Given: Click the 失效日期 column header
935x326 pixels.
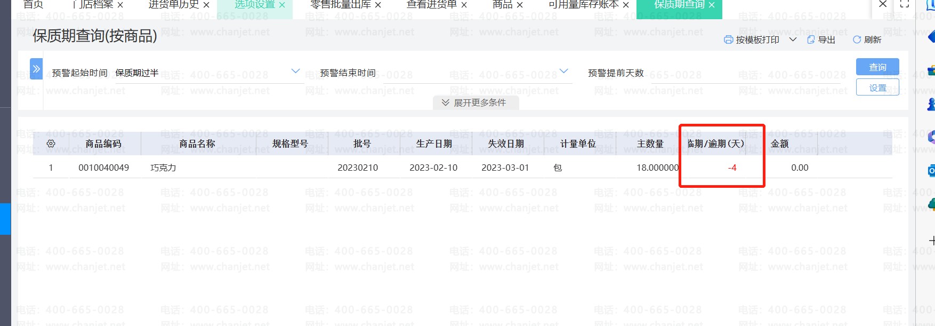Looking at the screenshot, I should 506,144.
